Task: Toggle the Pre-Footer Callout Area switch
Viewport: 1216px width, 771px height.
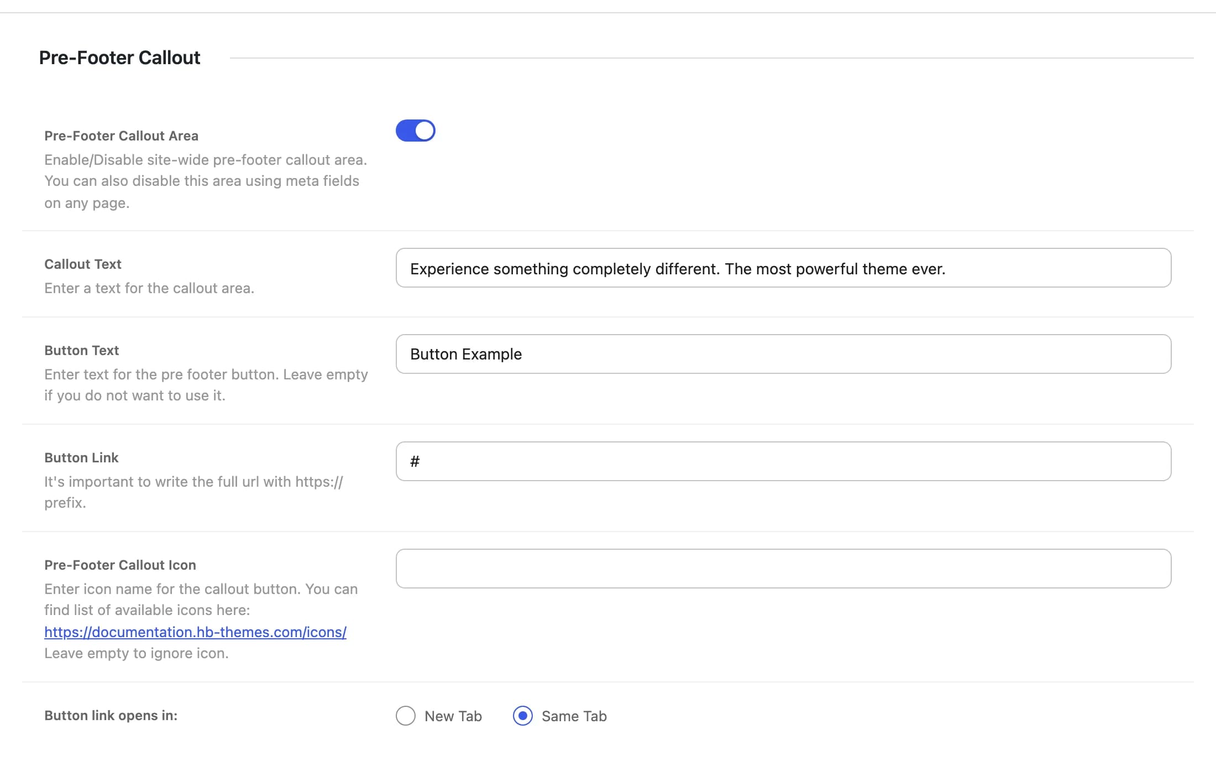Action: click(416, 131)
